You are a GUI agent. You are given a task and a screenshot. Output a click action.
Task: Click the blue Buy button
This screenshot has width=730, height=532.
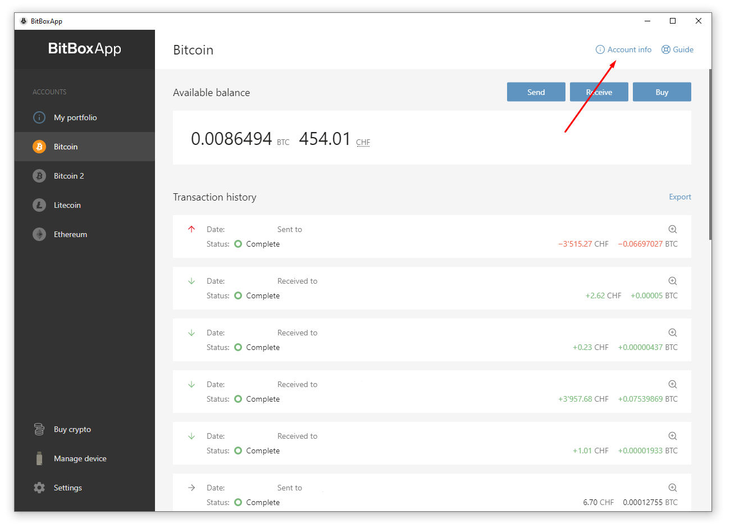coord(662,92)
